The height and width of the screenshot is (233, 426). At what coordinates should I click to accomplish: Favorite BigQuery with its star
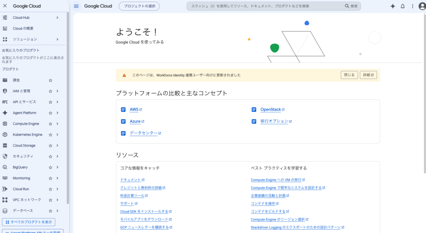point(50,167)
